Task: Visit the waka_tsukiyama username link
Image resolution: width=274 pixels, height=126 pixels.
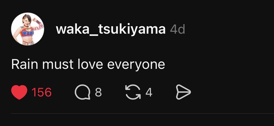Action: (x=111, y=29)
